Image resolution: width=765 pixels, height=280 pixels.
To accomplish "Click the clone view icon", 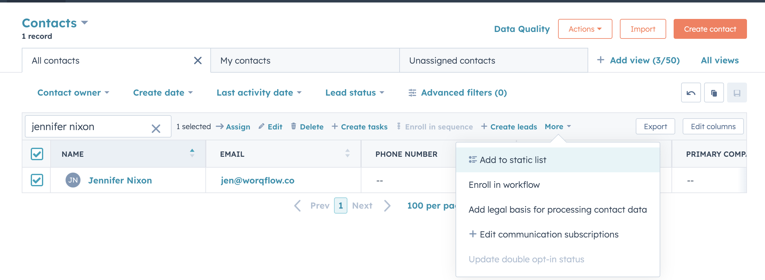I will [x=714, y=92].
